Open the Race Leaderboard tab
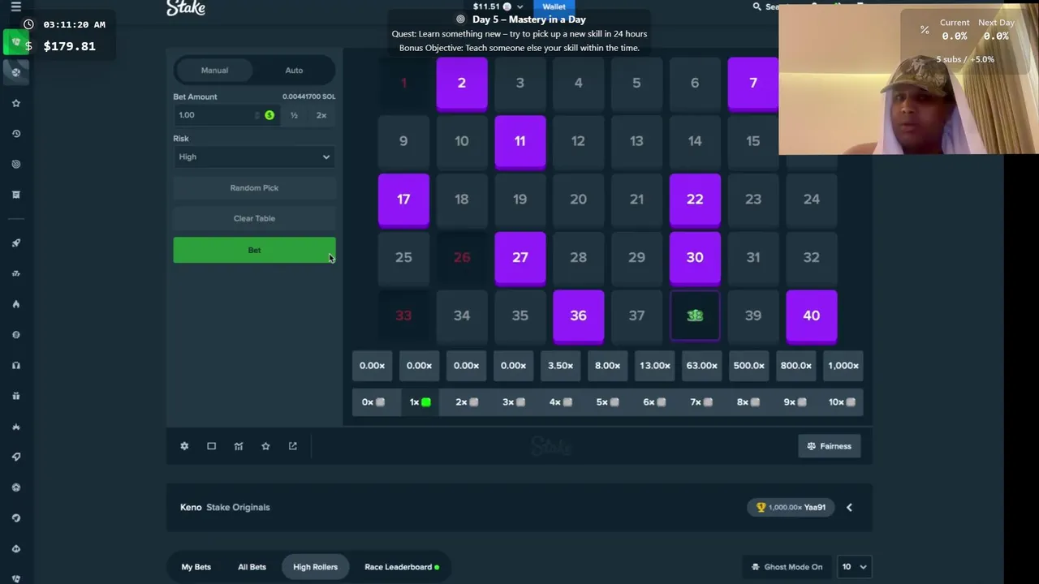Viewport: 1039px width, 584px height. click(x=402, y=567)
